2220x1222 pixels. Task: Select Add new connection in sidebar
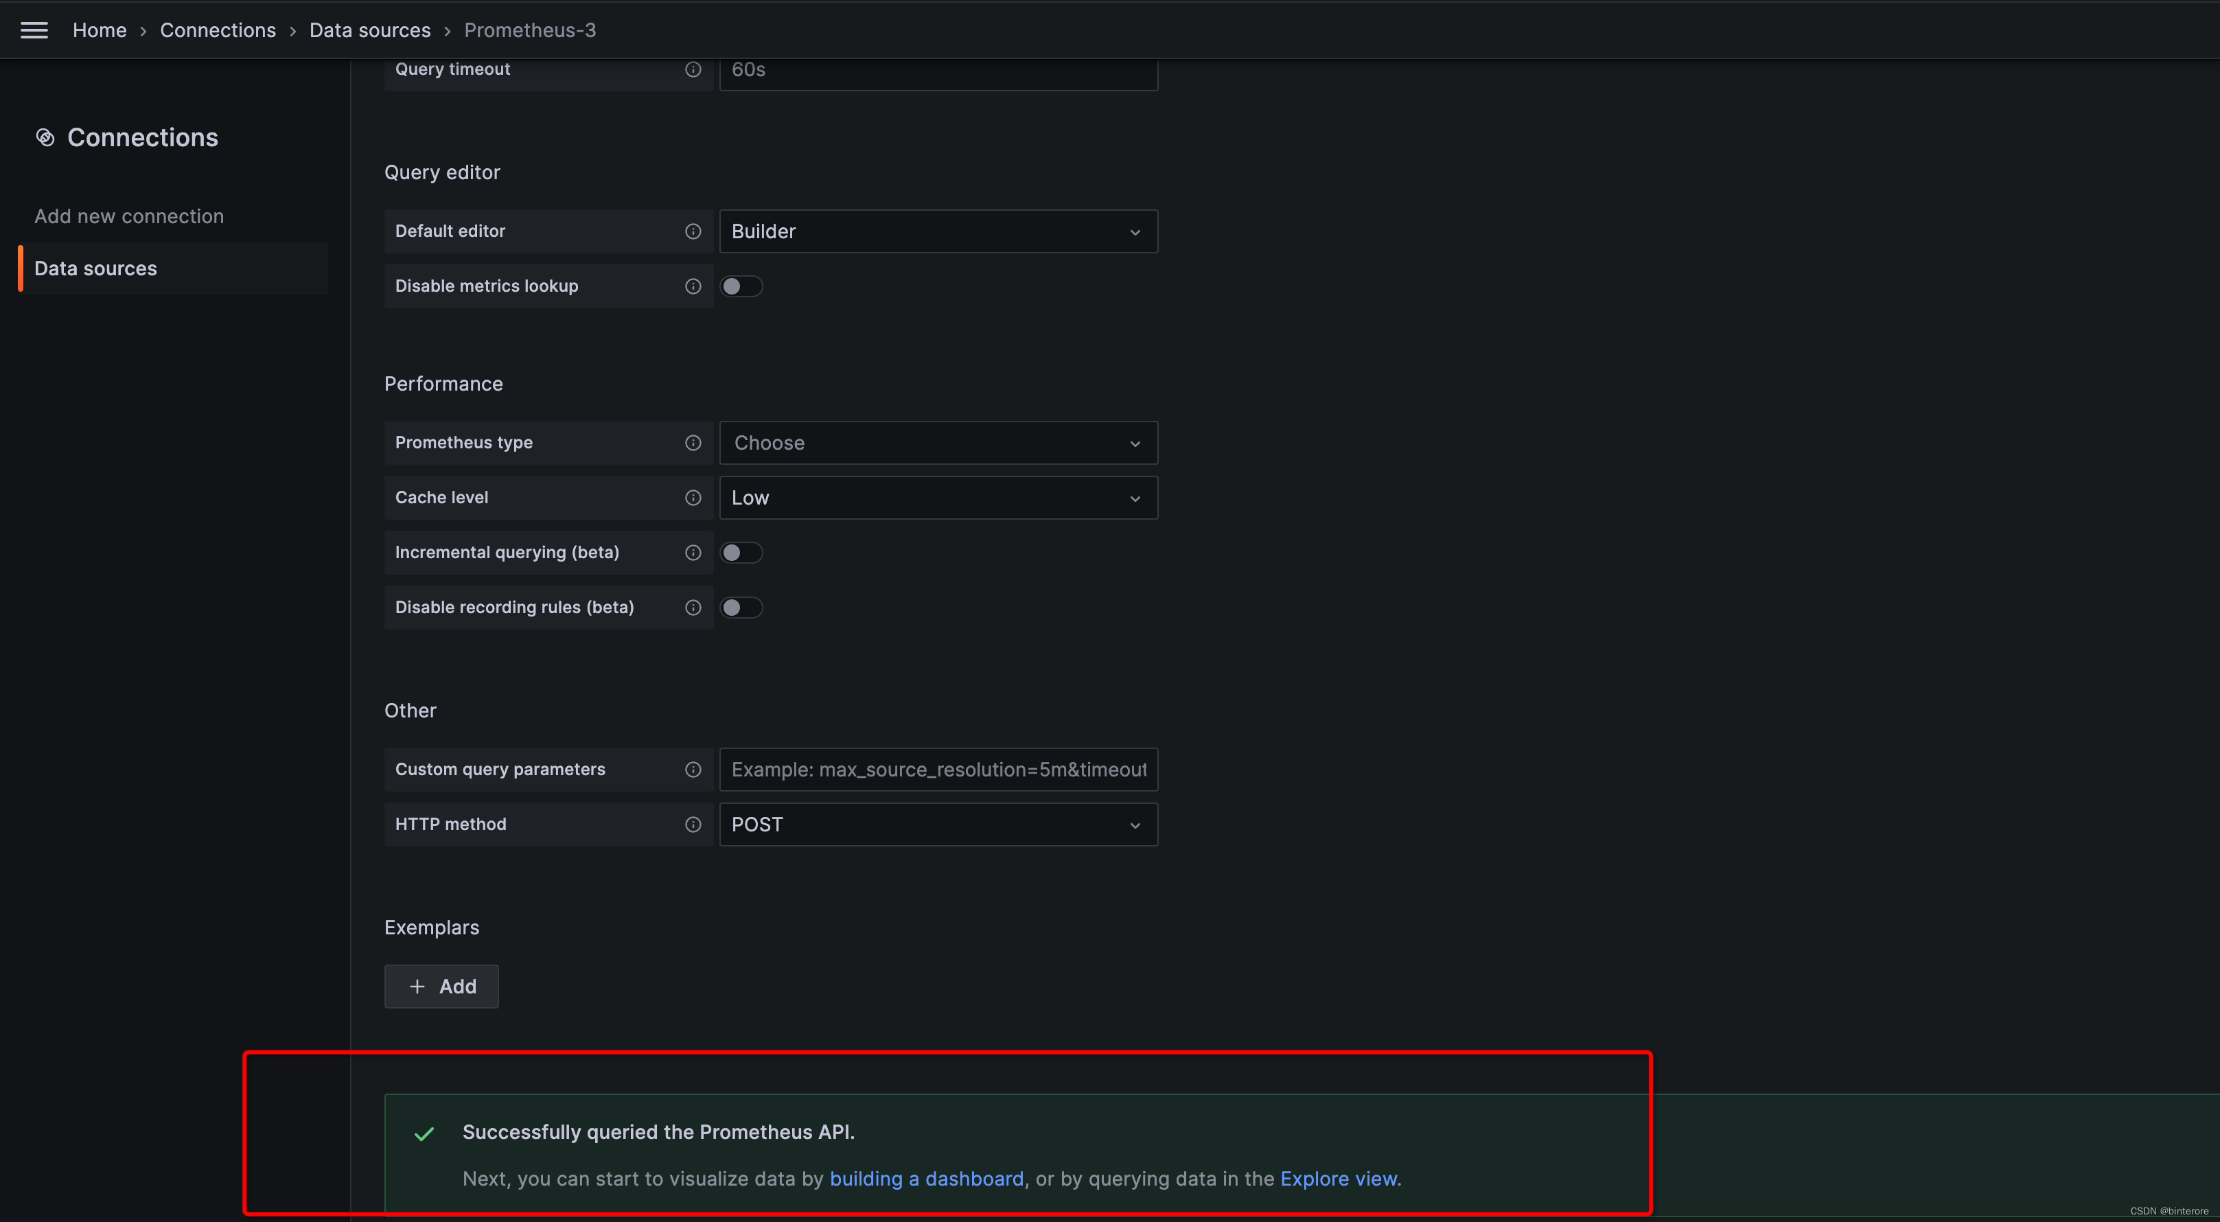tap(129, 216)
